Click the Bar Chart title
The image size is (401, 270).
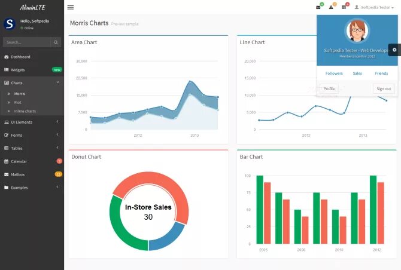click(251, 157)
